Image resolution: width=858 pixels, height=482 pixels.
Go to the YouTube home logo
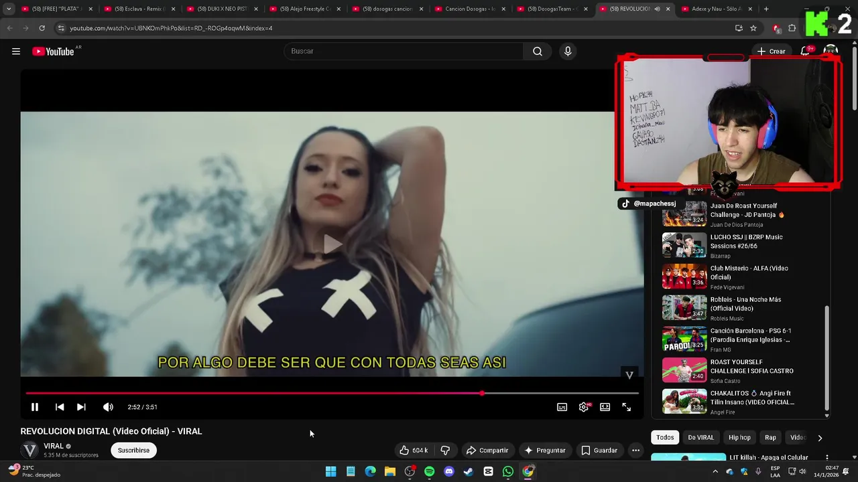point(54,52)
